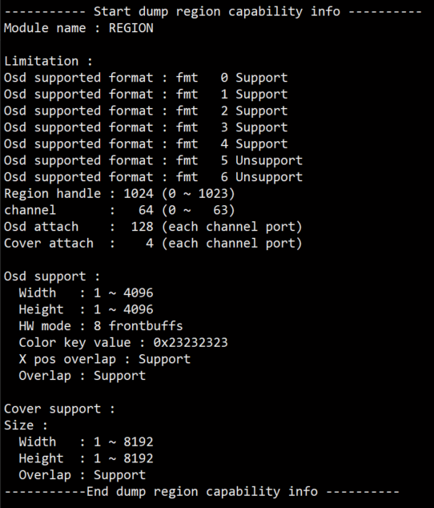This screenshot has width=434, height=508.
Task: Click the color key value 0x23232323
Action: [x=191, y=342]
